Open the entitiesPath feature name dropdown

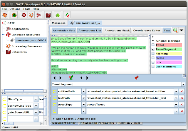click(83, 91)
